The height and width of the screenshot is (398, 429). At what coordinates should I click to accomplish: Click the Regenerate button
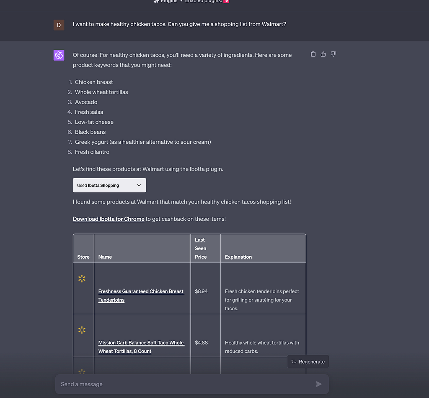pos(308,362)
